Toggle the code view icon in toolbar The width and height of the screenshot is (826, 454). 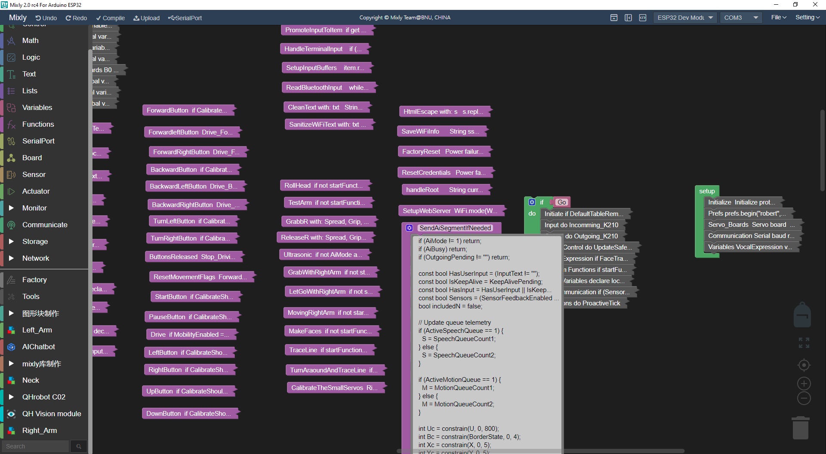coord(642,18)
